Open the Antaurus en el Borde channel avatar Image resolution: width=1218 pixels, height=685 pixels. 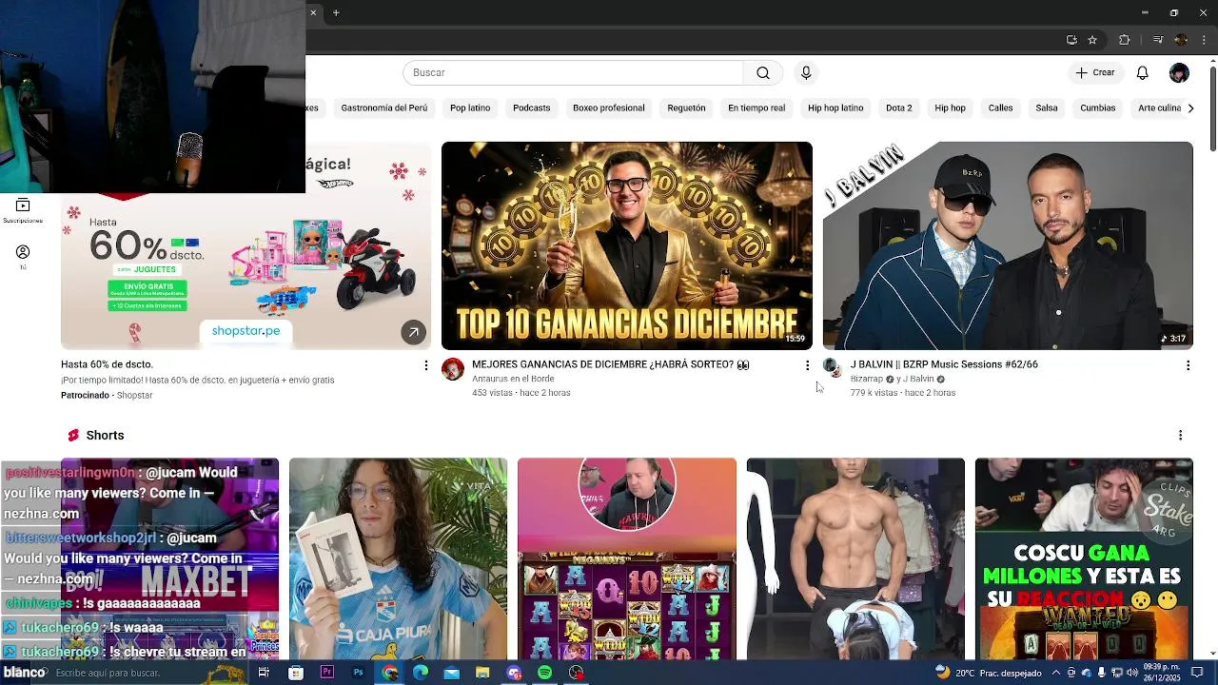pos(453,369)
